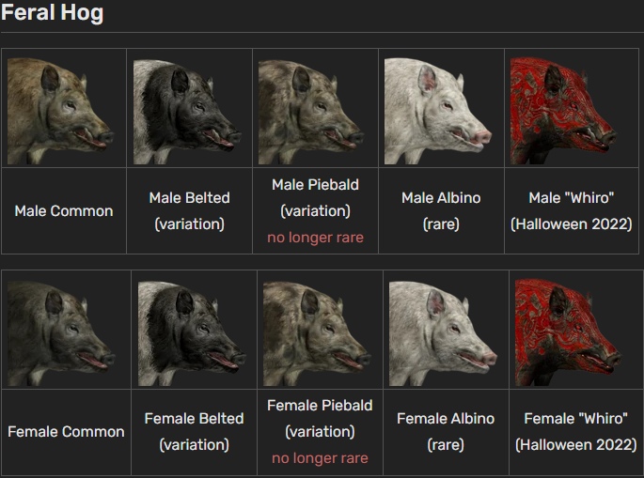Open the red Female Whiro hog image

pyautogui.click(x=574, y=330)
